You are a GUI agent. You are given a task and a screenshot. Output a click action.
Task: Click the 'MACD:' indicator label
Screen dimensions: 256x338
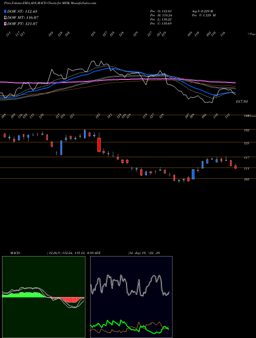point(15,252)
